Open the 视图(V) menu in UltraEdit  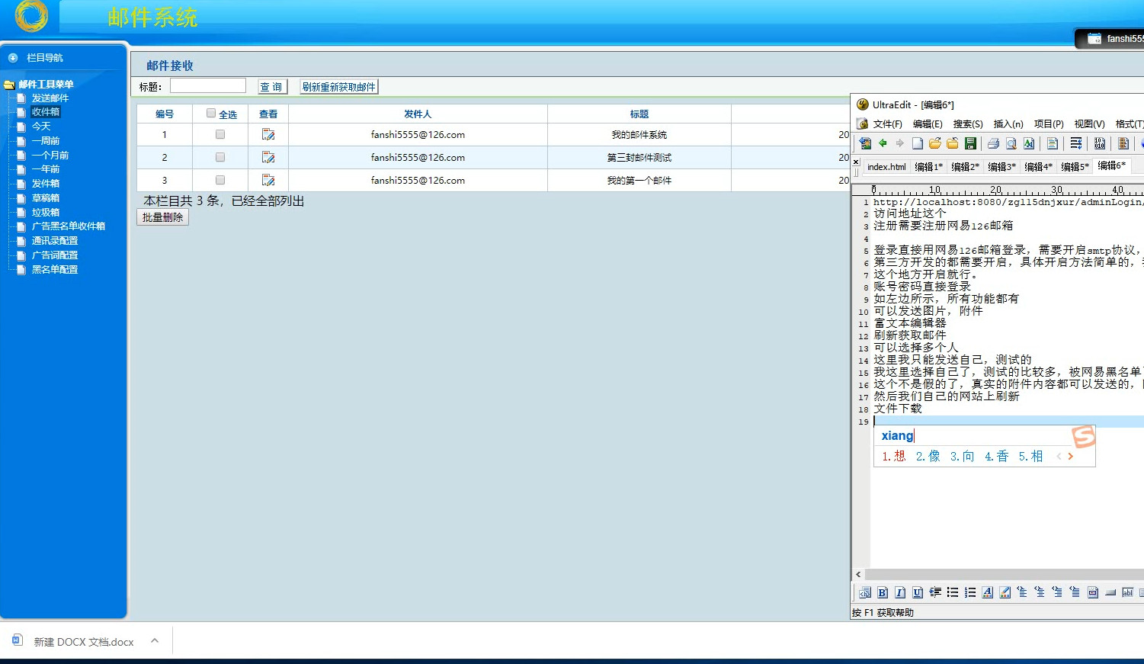[1089, 123]
